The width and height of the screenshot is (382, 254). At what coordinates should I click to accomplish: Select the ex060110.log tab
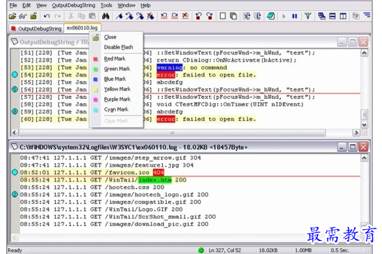pos(82,28)
